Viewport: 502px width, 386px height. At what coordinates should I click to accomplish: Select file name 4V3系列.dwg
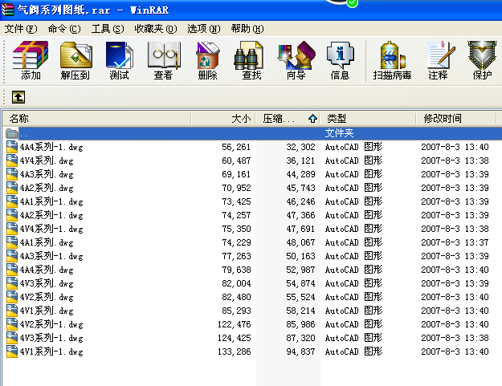click(47, 283)
